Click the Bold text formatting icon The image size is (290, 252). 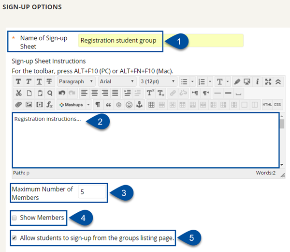click(x=18, y=81)
